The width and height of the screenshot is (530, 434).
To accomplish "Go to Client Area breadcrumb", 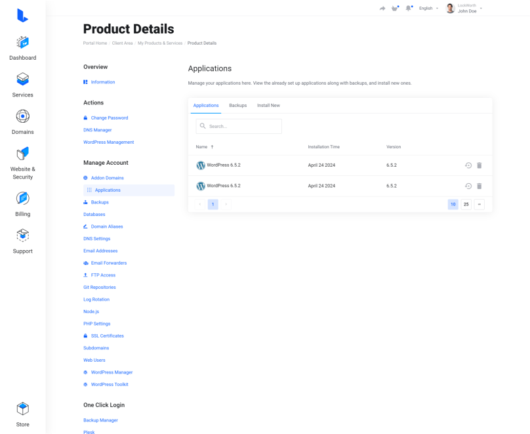I will (123, 43).
